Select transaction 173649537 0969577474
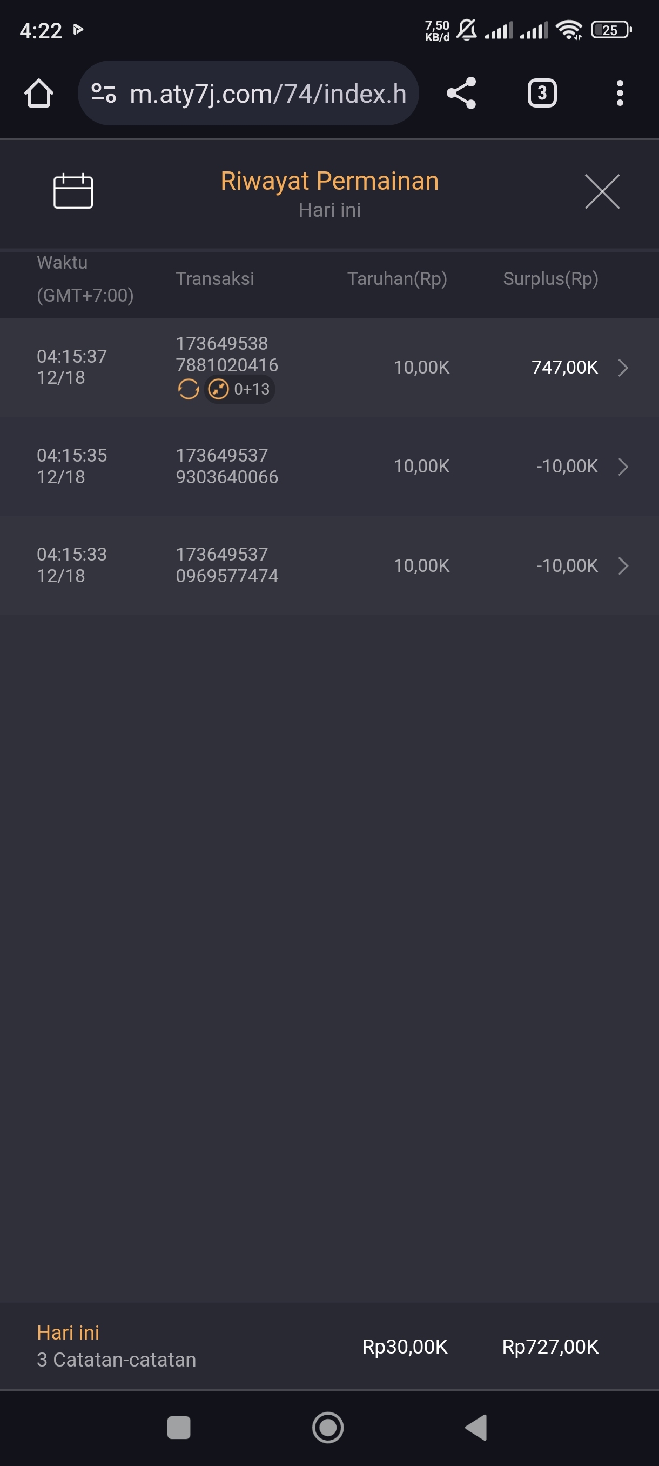 pos(226,565)
